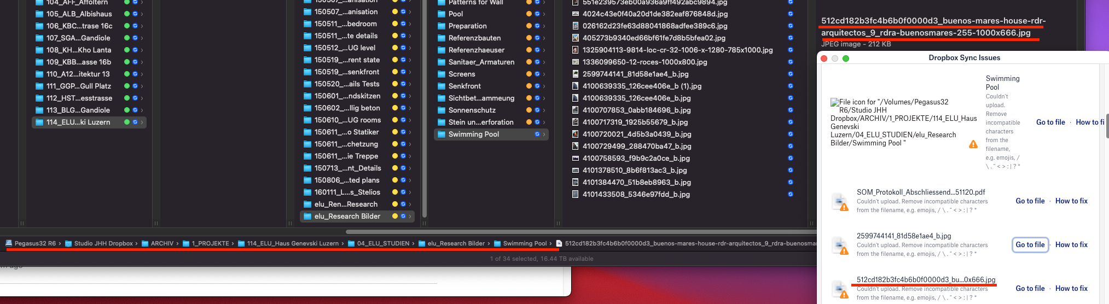Select 111_GGP...Gull Platz folder

point(89,86)
